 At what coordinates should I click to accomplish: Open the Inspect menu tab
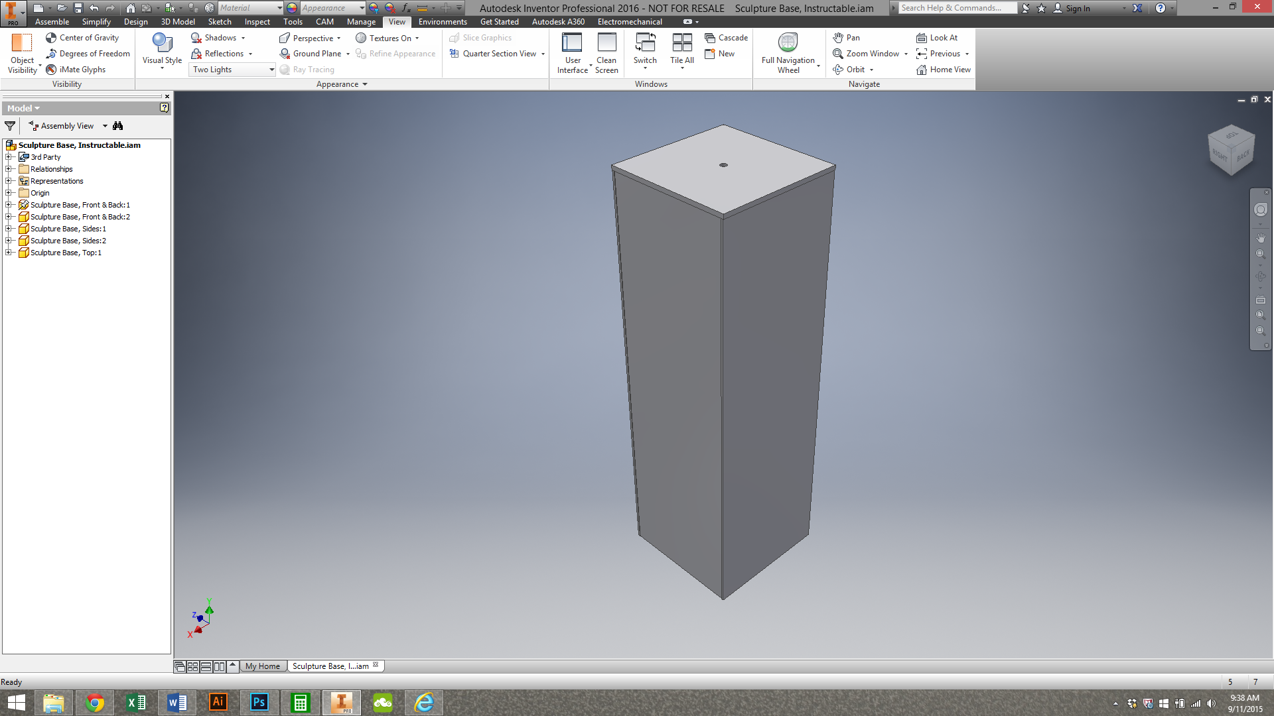(x=257, y=21)
